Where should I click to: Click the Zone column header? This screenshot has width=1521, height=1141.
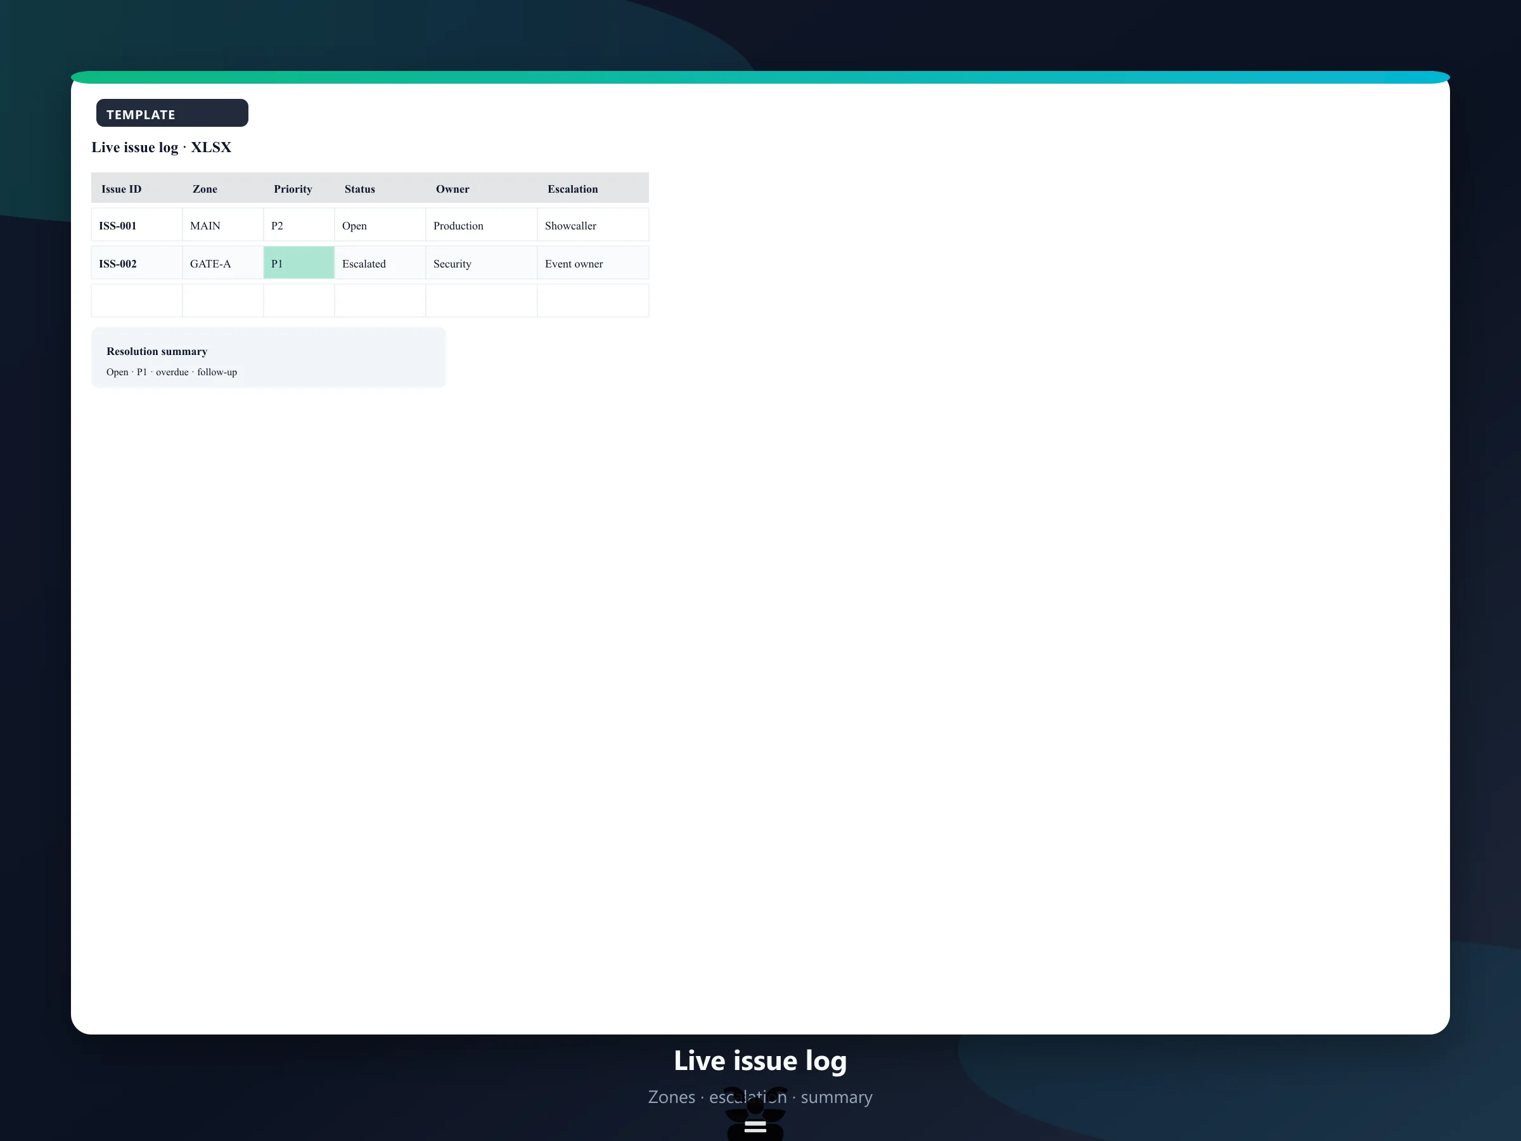click(x=223, y=188)
